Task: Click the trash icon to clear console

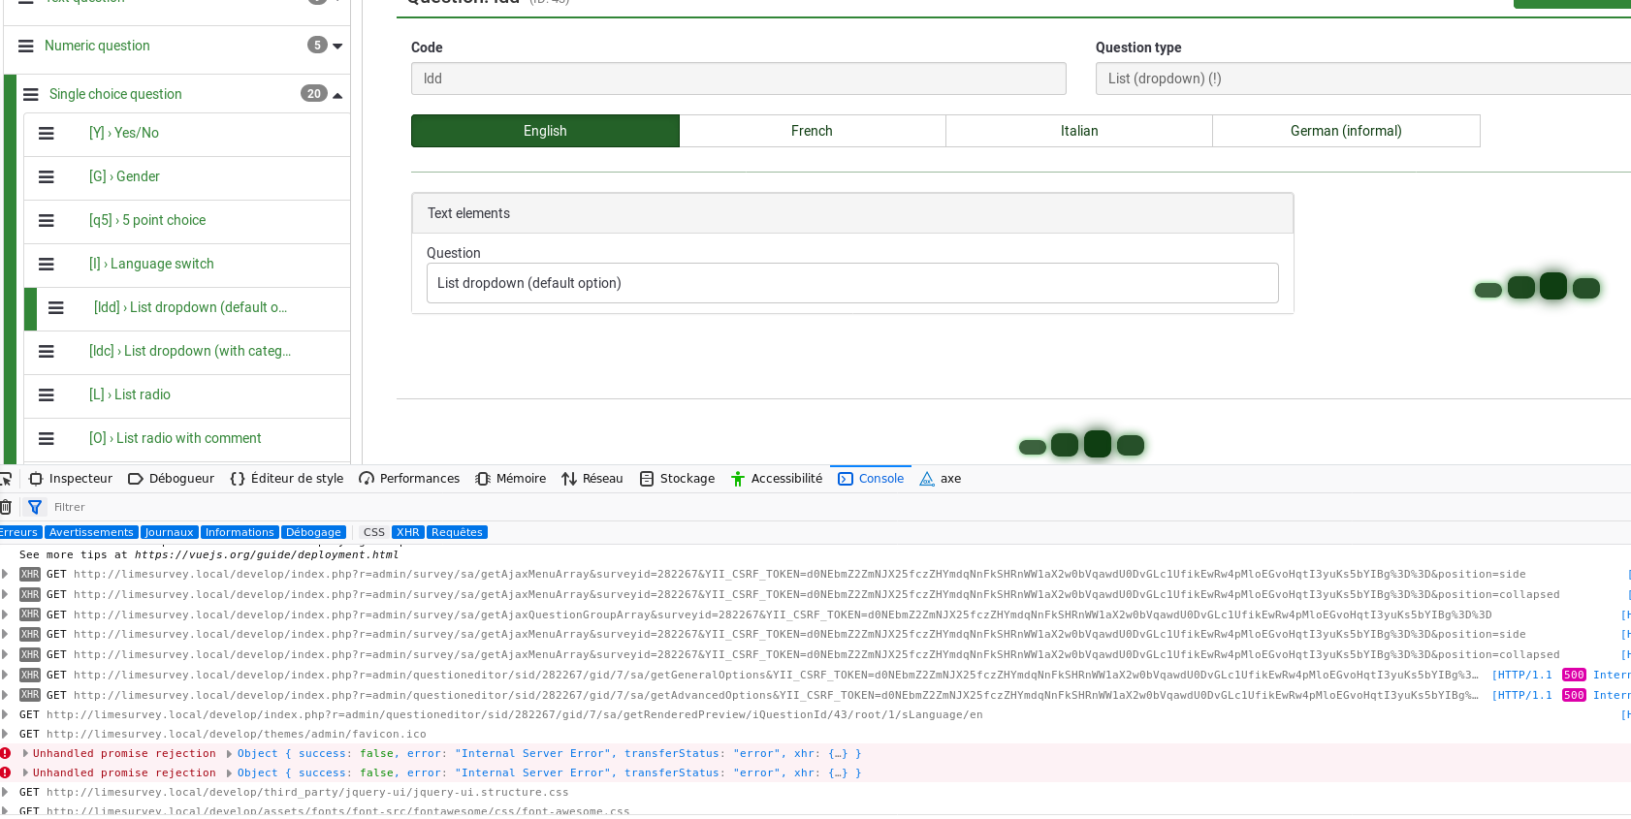Action: [x=6, y=507]
